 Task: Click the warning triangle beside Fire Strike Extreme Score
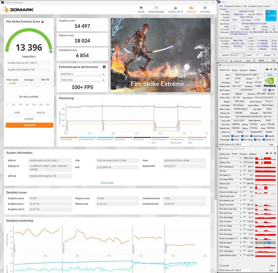tap(43, 21)
